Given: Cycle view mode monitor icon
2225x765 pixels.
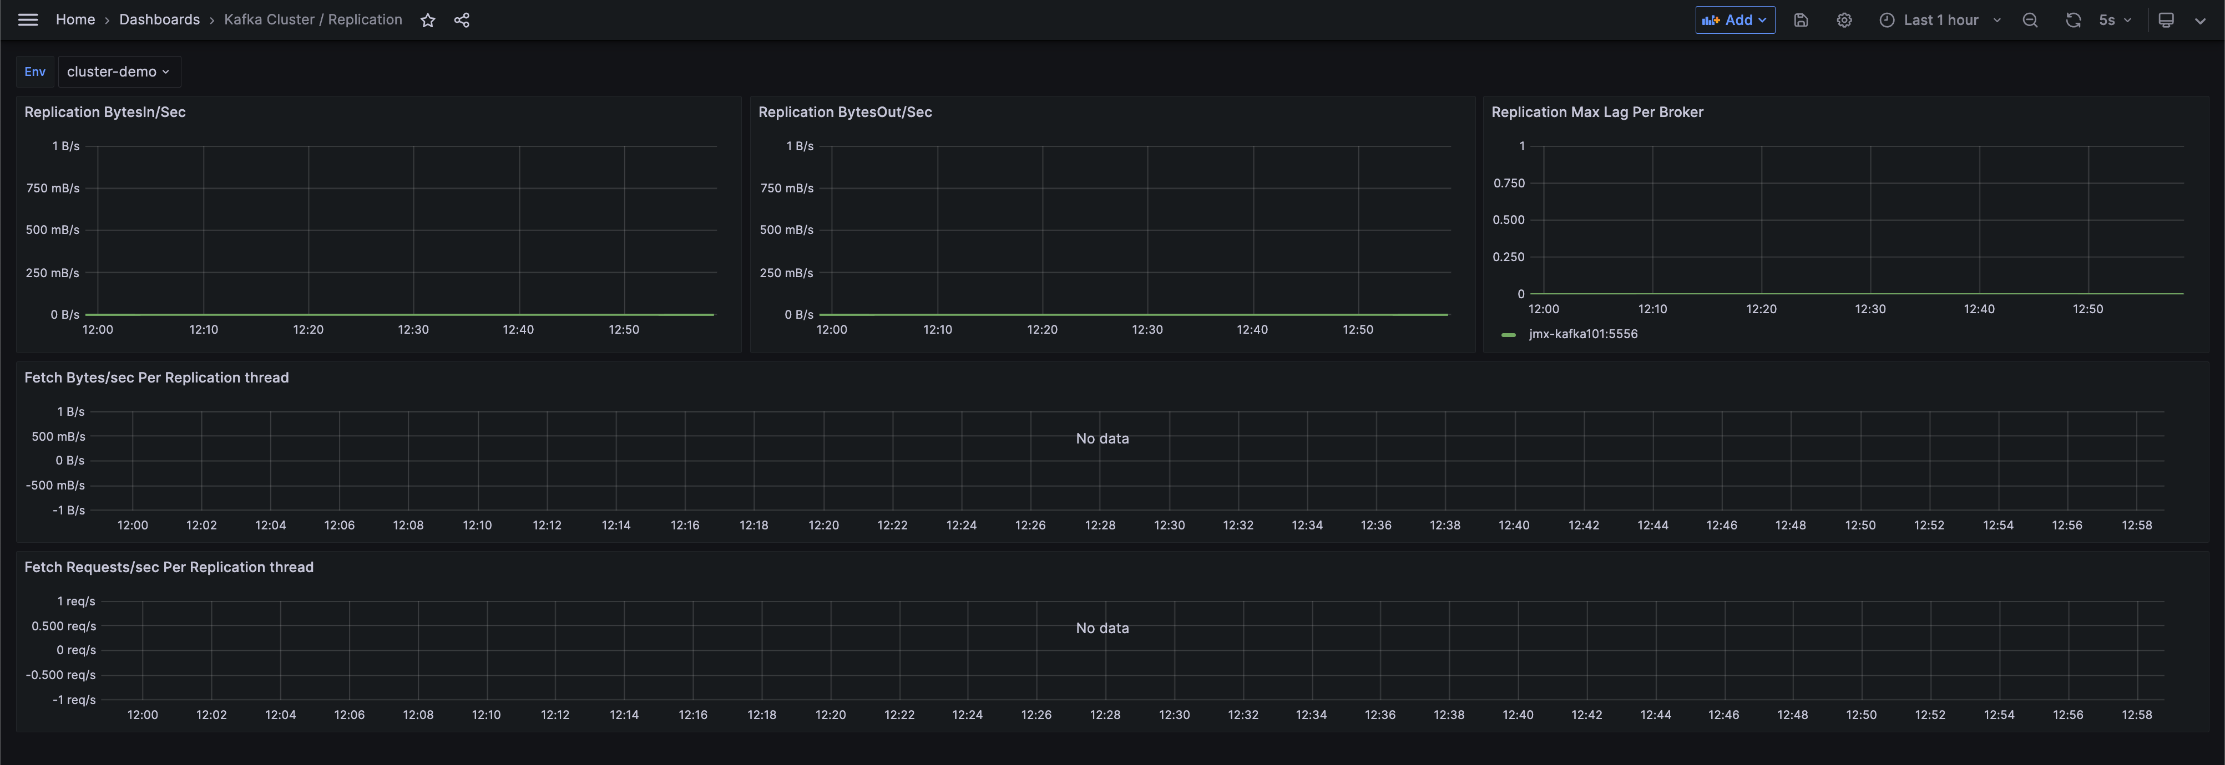Looking at the screenshot, I should [2166, 20].
